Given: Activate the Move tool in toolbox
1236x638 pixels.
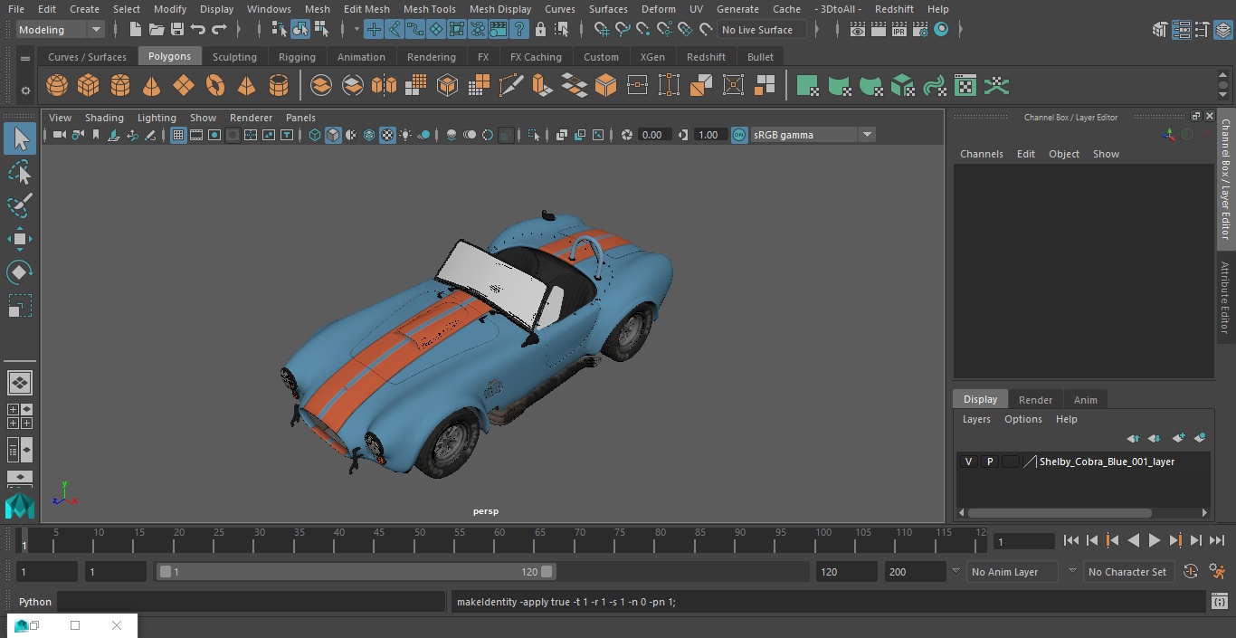Looking at the screenshot, I should (20, 239).
